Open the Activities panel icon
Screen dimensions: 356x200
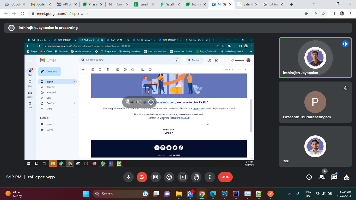347,177
